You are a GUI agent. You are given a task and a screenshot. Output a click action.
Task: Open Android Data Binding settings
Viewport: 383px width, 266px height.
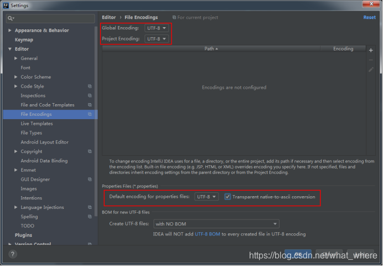click(44, 161)
